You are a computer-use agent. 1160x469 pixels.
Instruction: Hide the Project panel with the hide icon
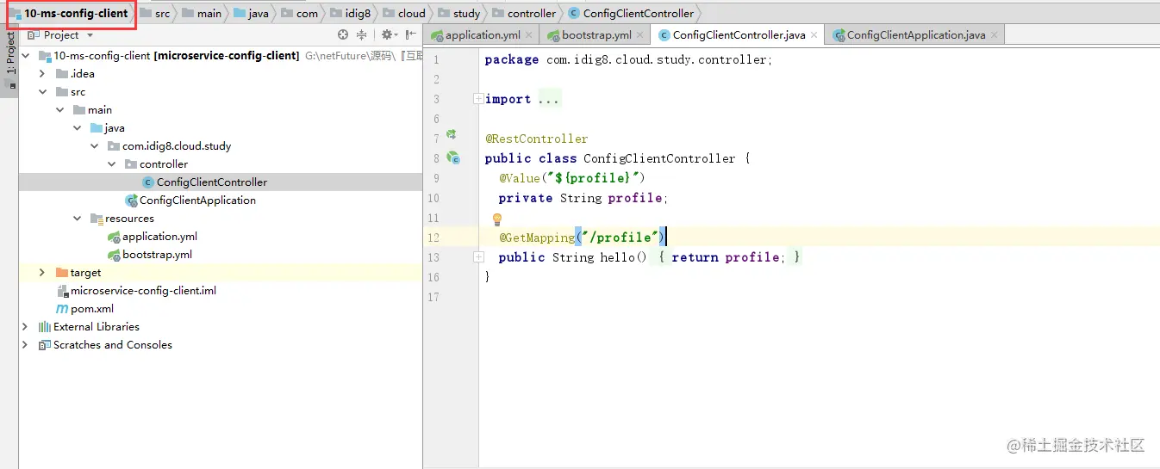409,35
